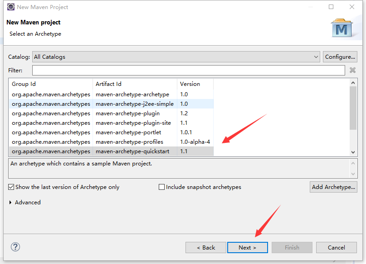Viewport: 366px width, 264px height.
Task: Toggle Show the last version of Archetype only
Action: [11, 187]
